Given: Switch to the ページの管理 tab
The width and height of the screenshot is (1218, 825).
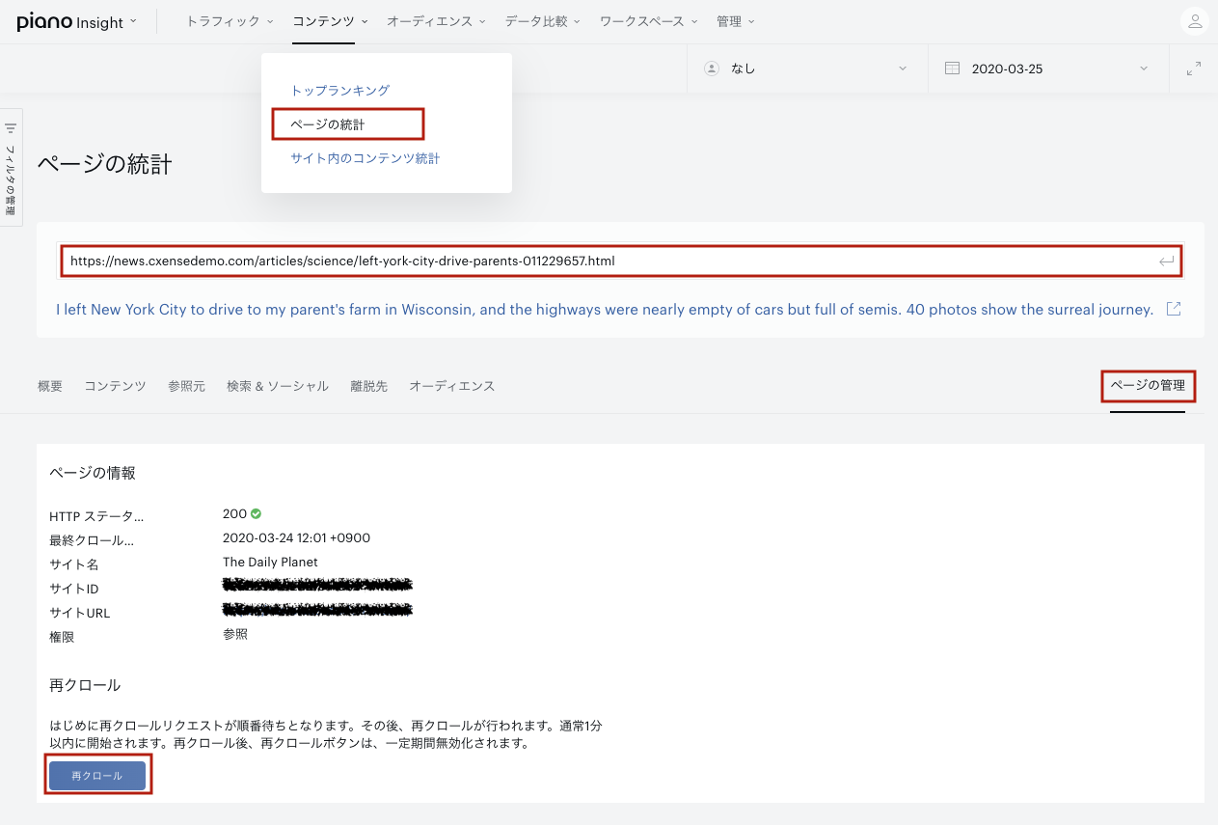Looking at the screenshot, I should click(x=1148, y=386).
